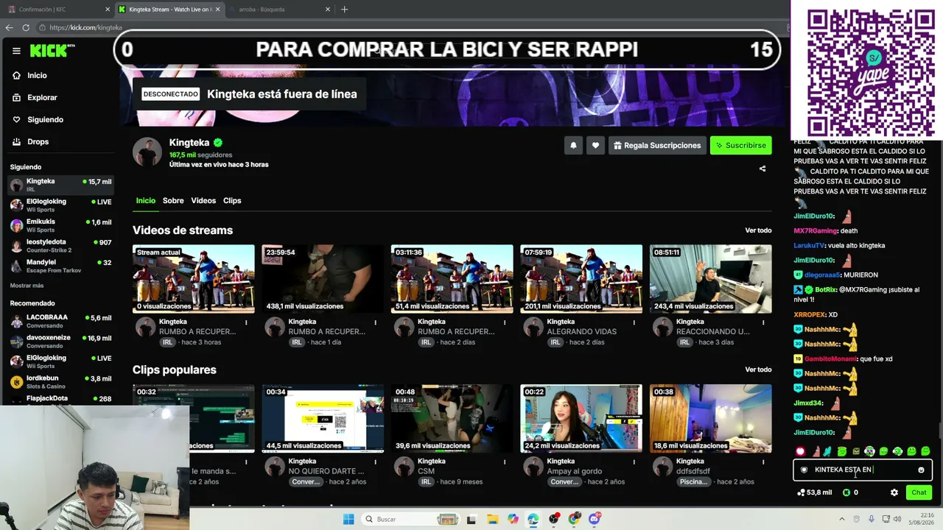
Task: Open options menu for REACCIONANDO video
Action: point(763,322)
